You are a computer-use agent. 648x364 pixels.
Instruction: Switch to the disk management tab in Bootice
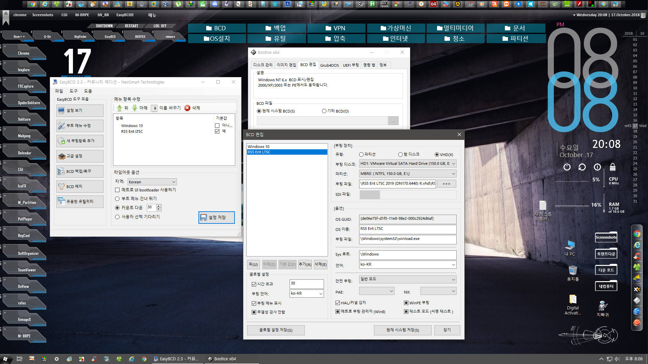coord(263,65)
